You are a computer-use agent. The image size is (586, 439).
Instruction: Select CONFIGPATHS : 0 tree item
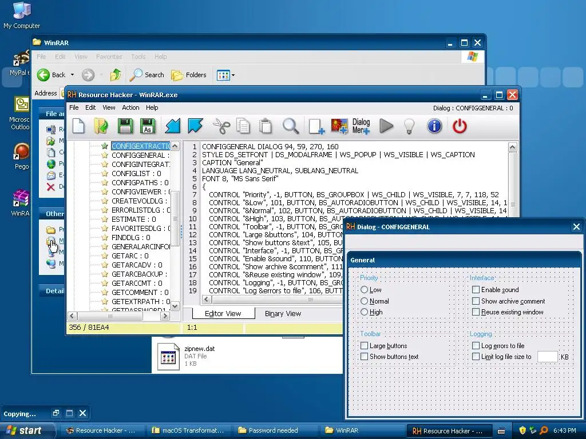click(x=140, y=182)
